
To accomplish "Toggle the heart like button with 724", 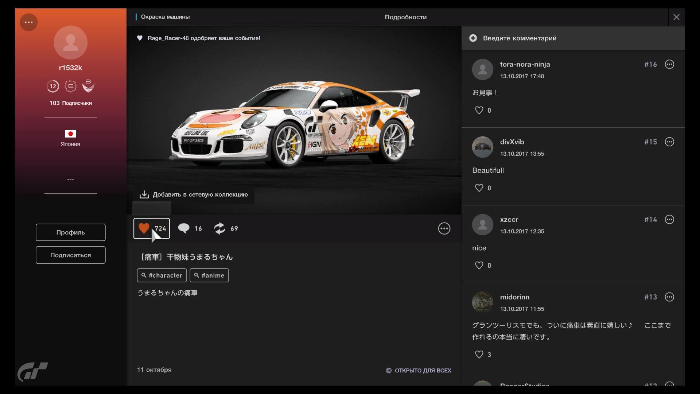I will pyautogui.click(x=152, y=228).
